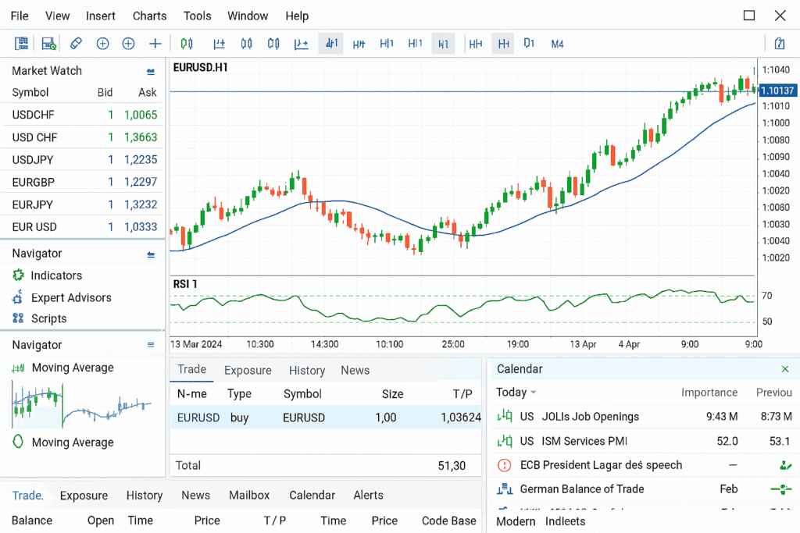Toggle the highlighted toolbar button left of M4
The height and width of the screenshot is (533, 800).
pos(504,44)
